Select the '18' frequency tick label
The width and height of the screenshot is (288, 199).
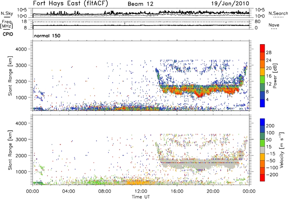[x=24, y=22]
